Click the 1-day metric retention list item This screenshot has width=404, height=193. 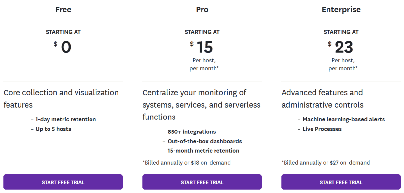point(66,119)
